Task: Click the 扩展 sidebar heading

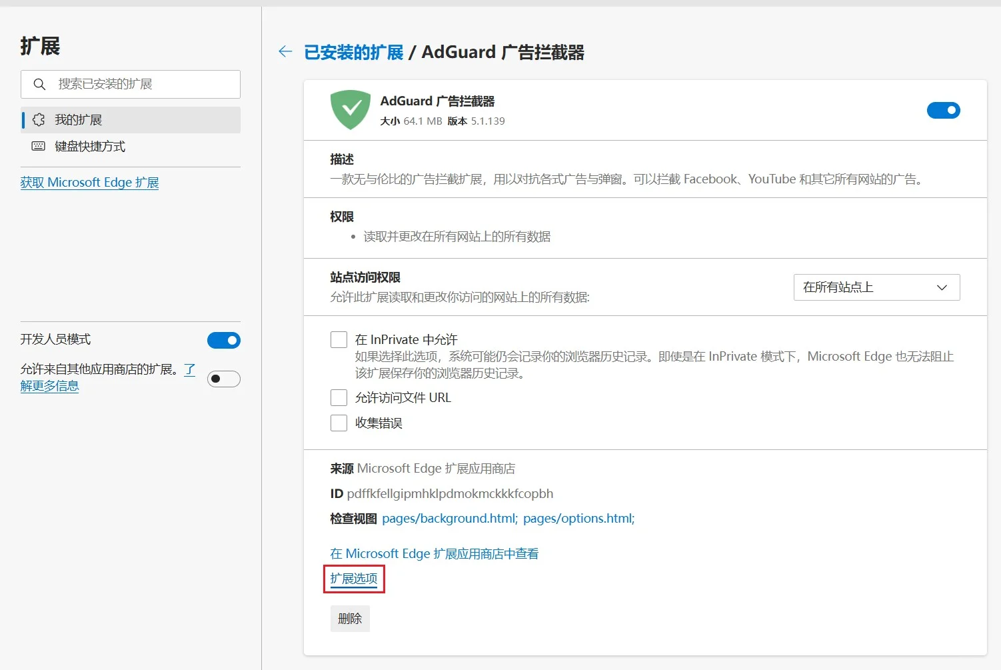Action: [x=40, y=46]
